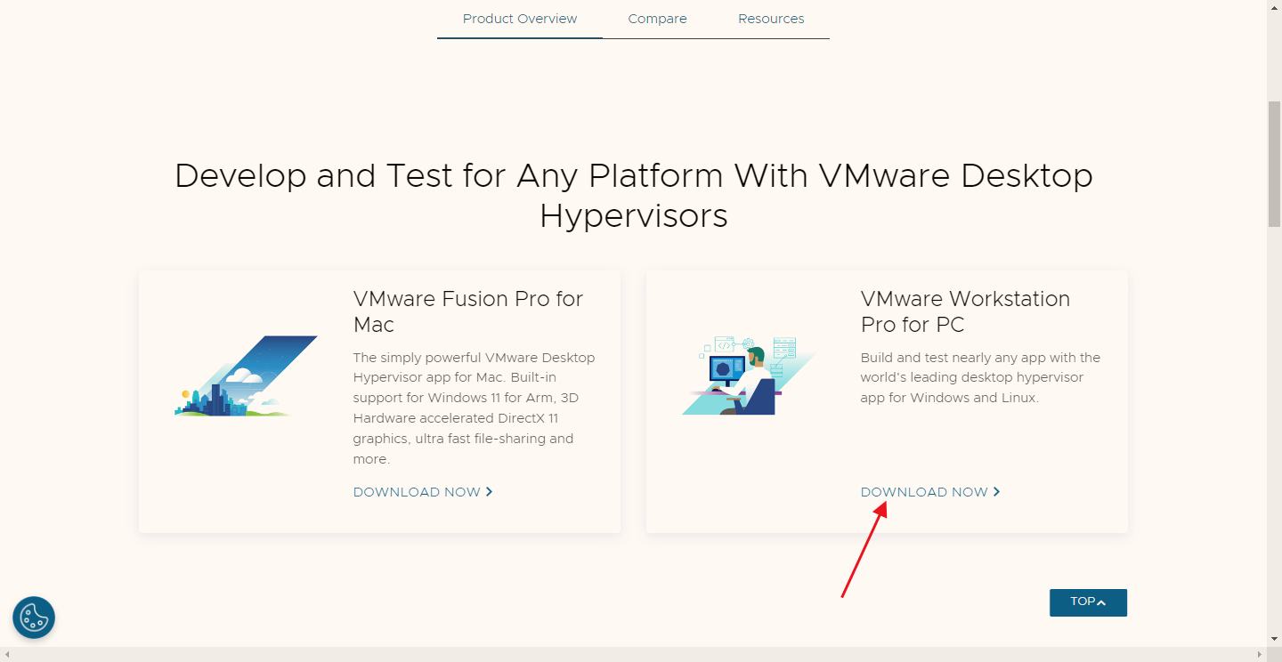The width and height of the screenshot is (1282, 662).
Task: Click the vertical scrollbar down arrow
Action: 1274,639
